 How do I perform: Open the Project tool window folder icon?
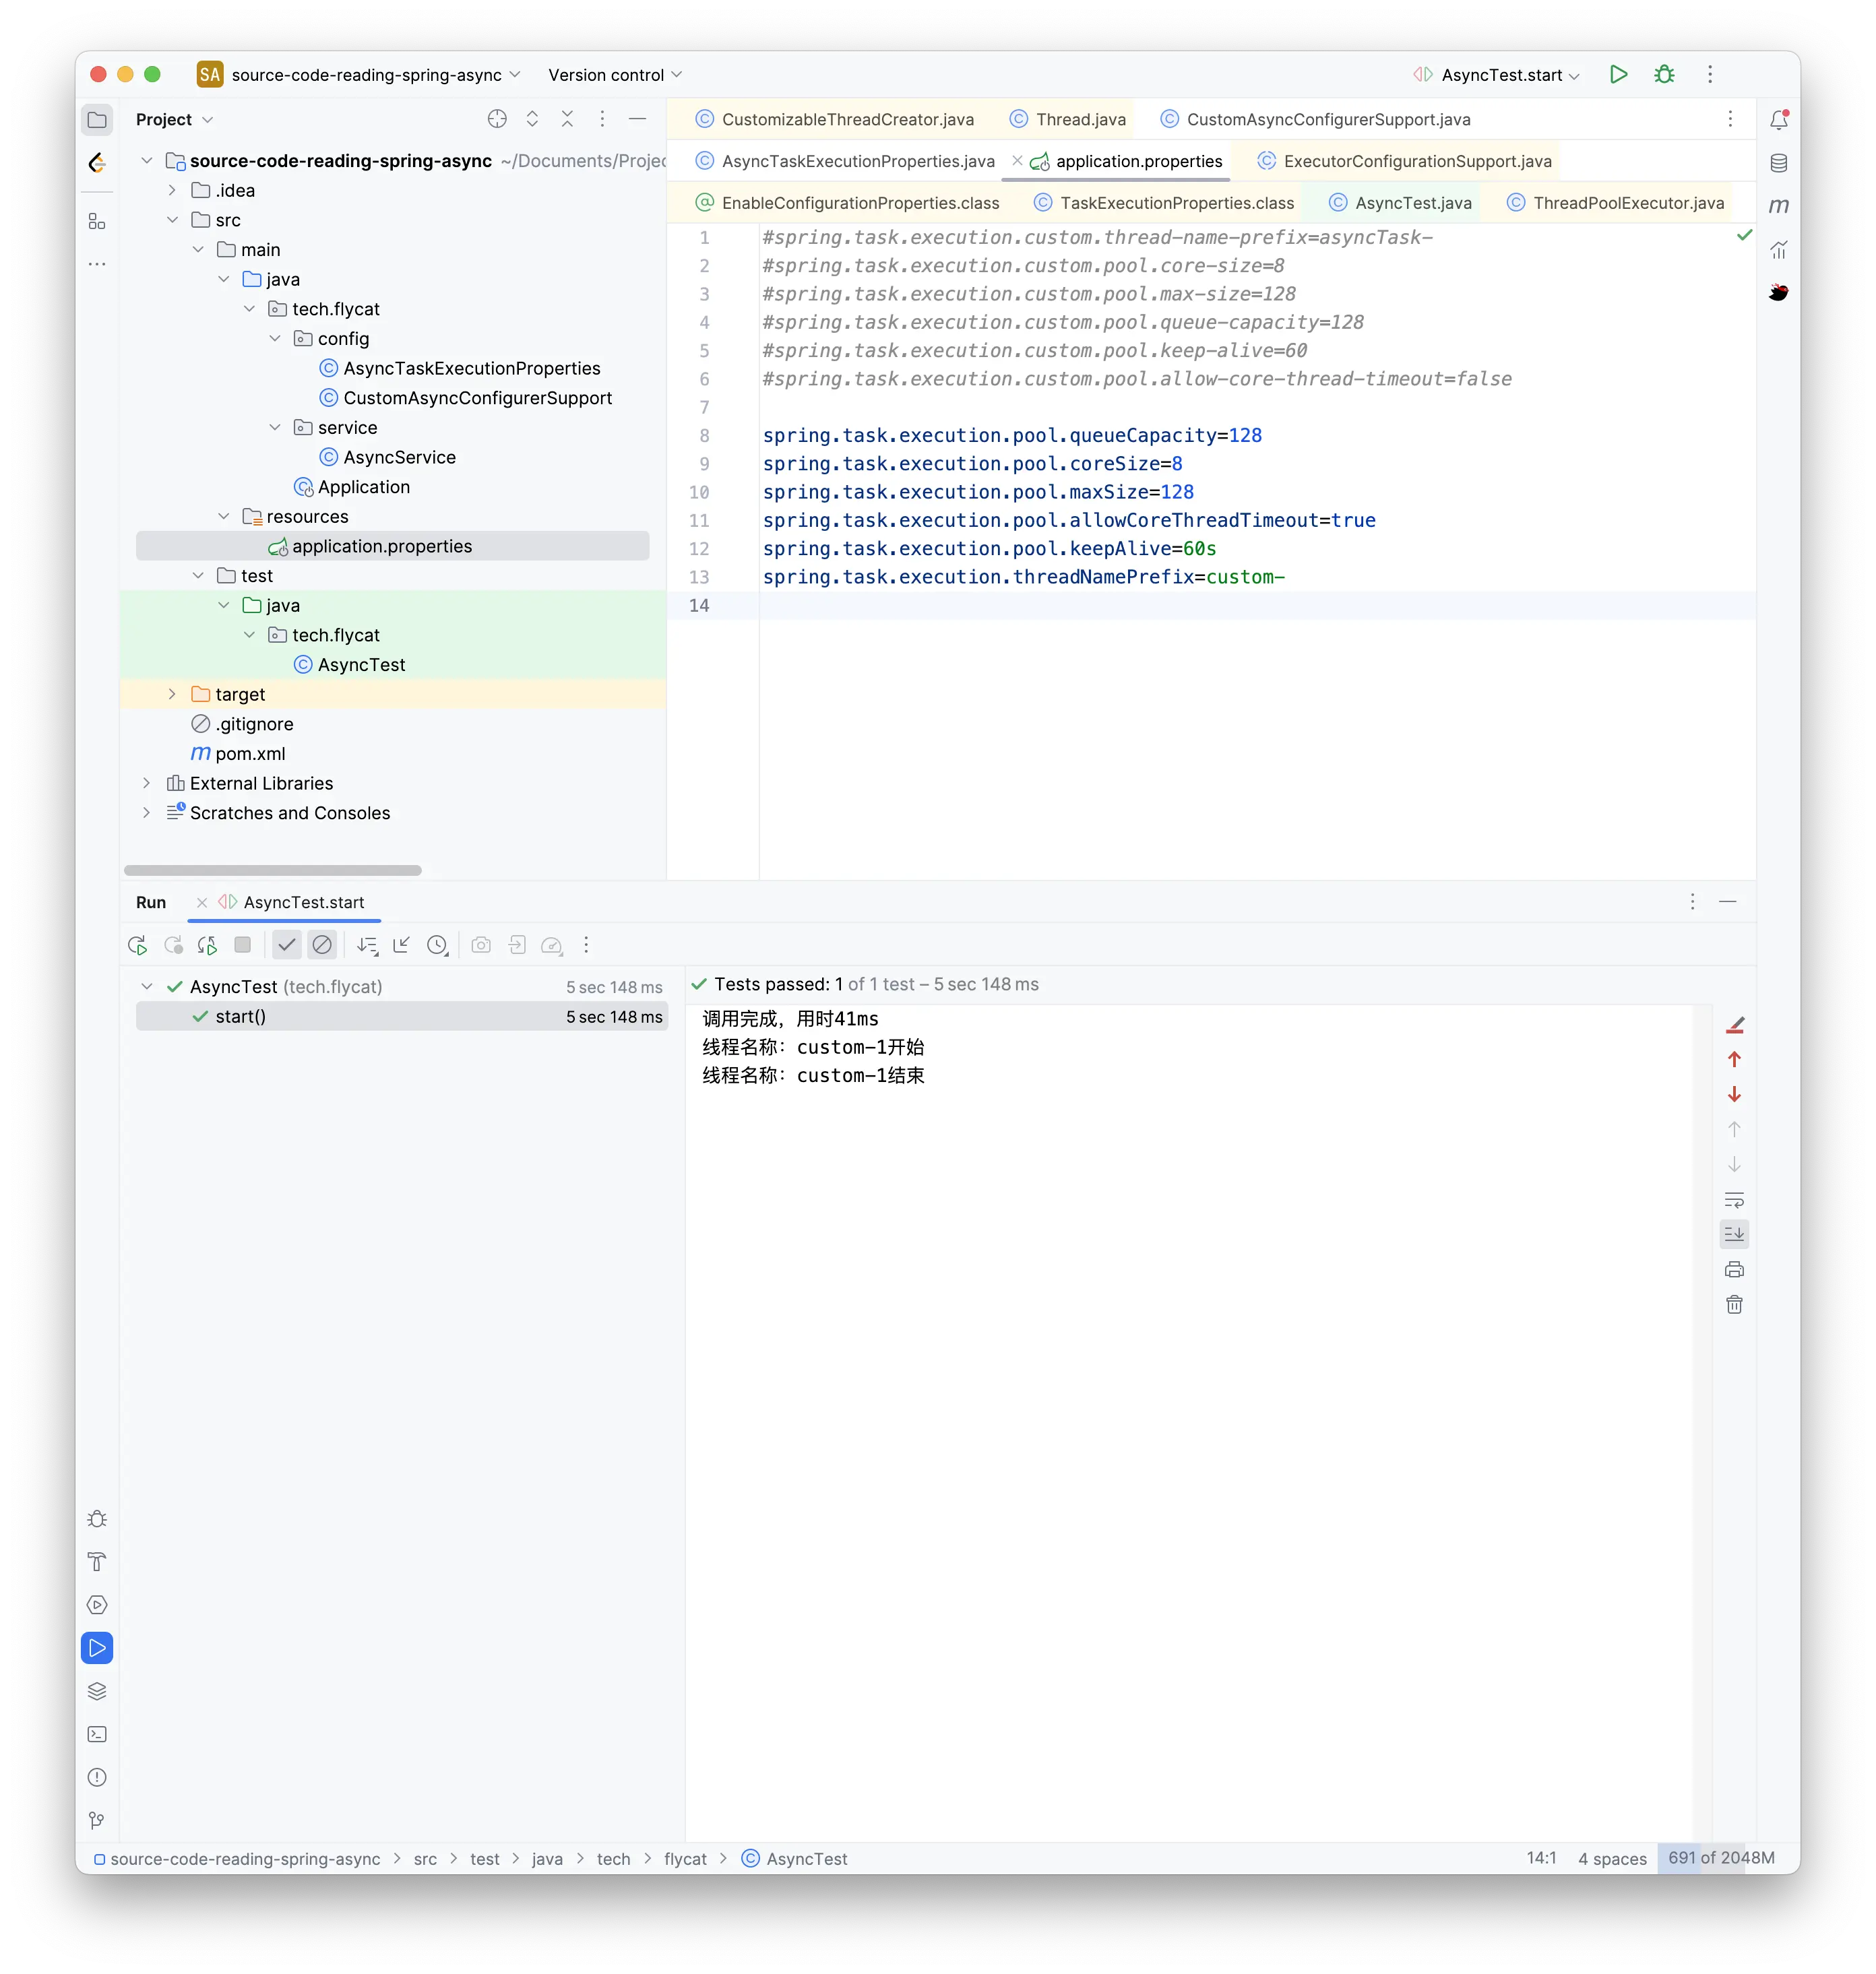tap(97, 120)
